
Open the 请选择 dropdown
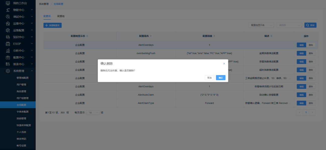point(289,25)
